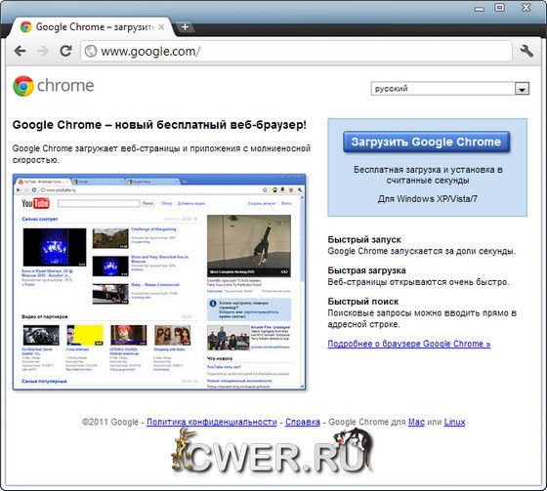Click the Загрузить Google Chrome button
The height and width of the screenshot is (491, 547).
coord(426,142)
